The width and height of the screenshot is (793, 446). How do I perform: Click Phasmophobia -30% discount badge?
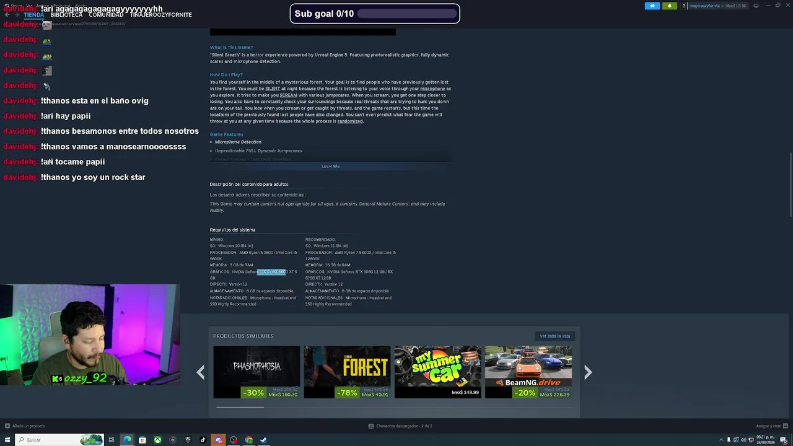(253, 393)
